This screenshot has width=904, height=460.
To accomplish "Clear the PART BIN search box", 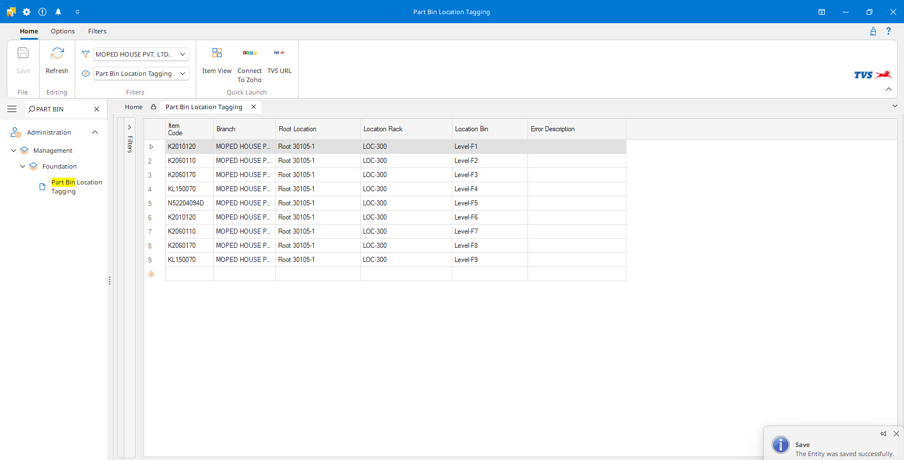I will pyautogui.click(x=97, y=109).
